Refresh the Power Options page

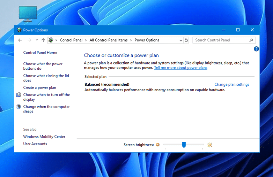tap(186, 40)
